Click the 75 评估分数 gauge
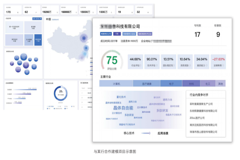The height and width of the screenshot is (160, 240). (x=112, y=61)
